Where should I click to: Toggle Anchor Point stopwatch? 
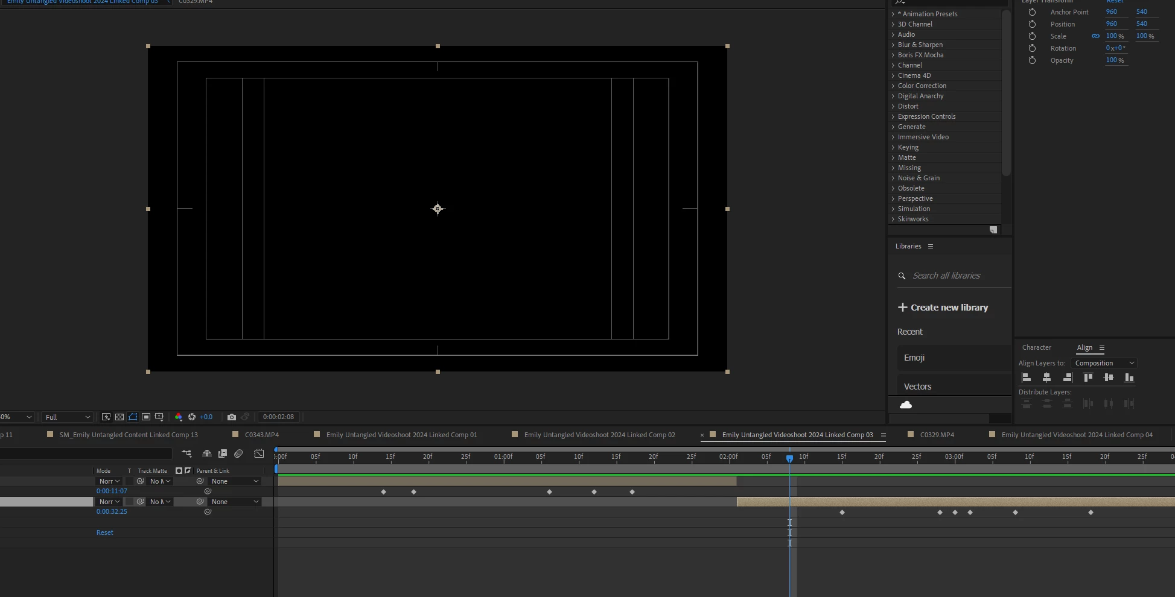(1032, 12)
